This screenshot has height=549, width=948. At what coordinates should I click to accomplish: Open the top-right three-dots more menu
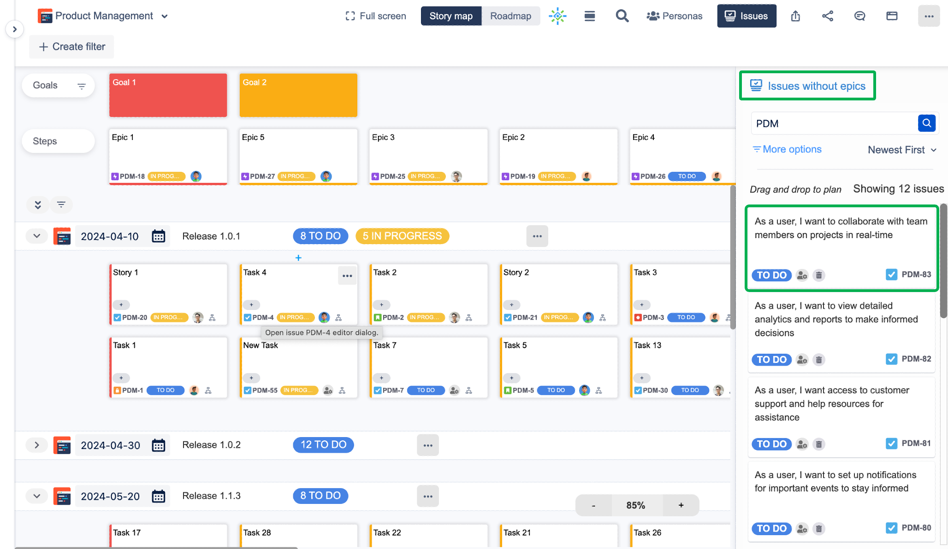[929, 16]
